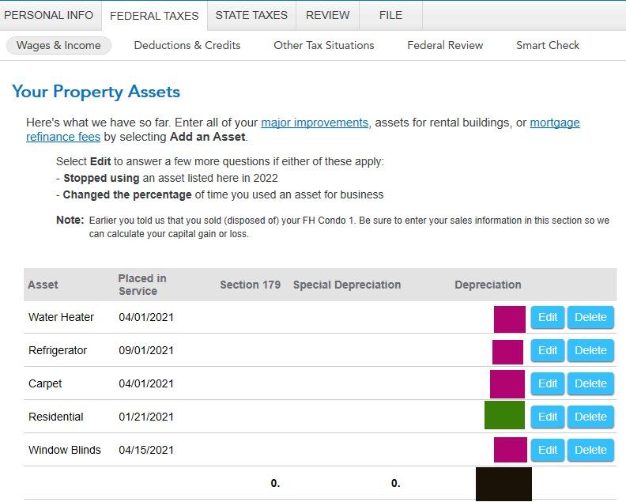Open Deductions & Credits section
The height and width of the screenshot is (502, 626).
point(187,45)
